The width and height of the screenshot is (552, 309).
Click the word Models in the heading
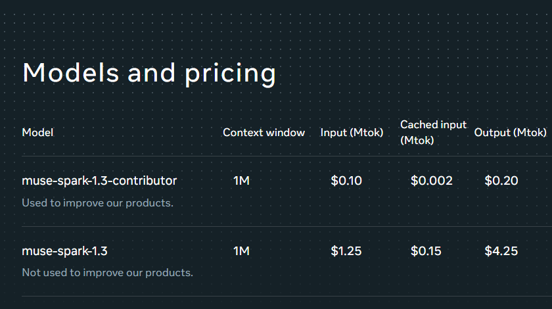click(x=71, y=72)
